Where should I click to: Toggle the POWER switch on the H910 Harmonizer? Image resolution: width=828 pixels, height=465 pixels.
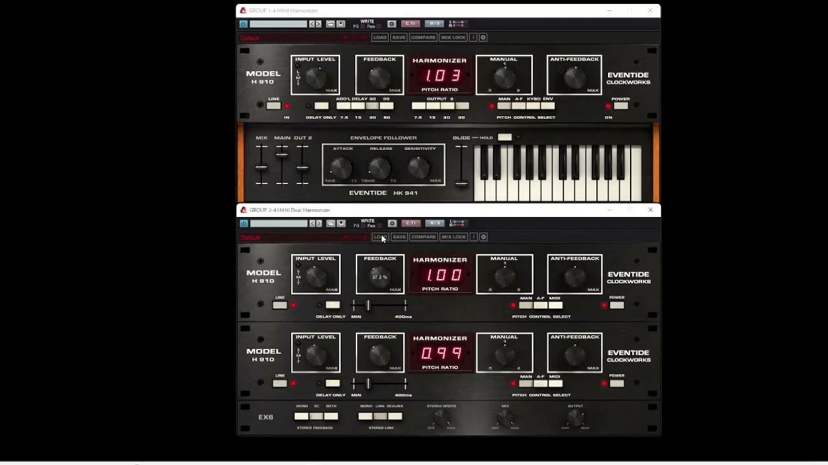(x=620, y=106)
